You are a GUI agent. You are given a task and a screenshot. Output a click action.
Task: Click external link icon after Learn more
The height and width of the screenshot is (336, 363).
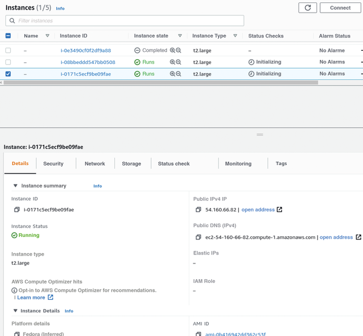pos(50,297)
